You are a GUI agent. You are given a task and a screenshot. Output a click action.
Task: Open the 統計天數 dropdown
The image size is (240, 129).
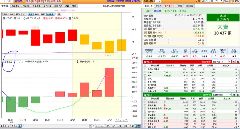tap(157, 1)
